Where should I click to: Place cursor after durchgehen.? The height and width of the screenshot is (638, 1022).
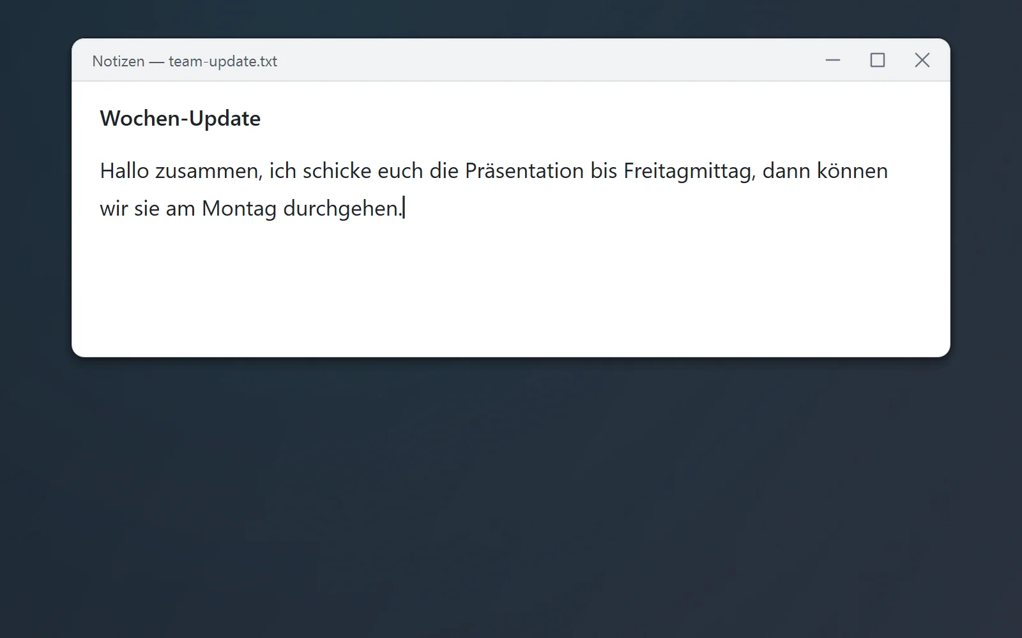(x=404, y=209)
